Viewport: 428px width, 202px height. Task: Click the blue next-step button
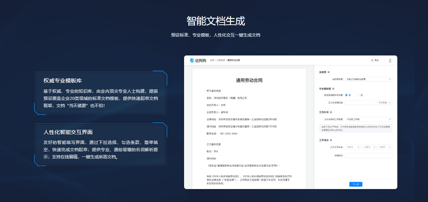[356, 184]
